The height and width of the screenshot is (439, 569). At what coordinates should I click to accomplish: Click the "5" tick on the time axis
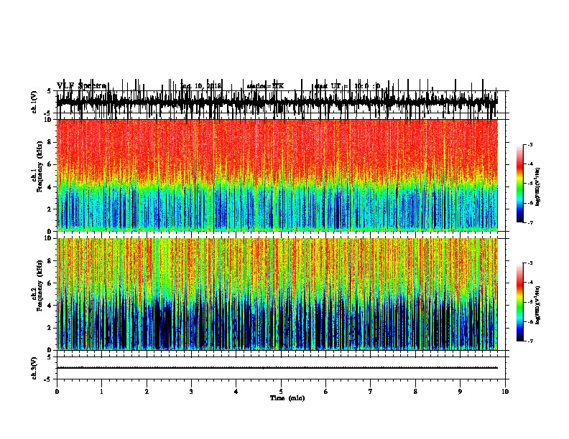pyautogui.click(x=281, y=392)
